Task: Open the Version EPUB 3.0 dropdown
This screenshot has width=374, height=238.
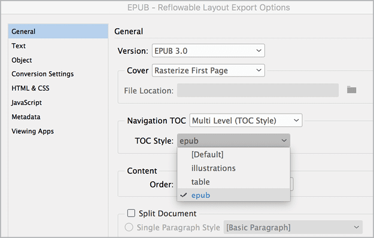Action: (208, 50)
